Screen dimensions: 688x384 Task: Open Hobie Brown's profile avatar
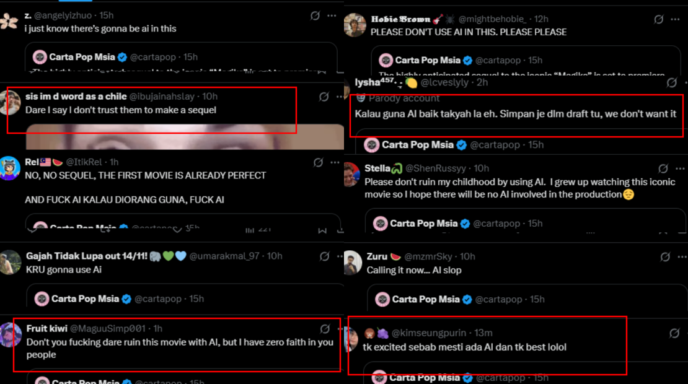(x=354, y=25)
